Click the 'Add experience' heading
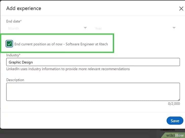Viewport: 185px width, 138px height. tap(24, 9)
